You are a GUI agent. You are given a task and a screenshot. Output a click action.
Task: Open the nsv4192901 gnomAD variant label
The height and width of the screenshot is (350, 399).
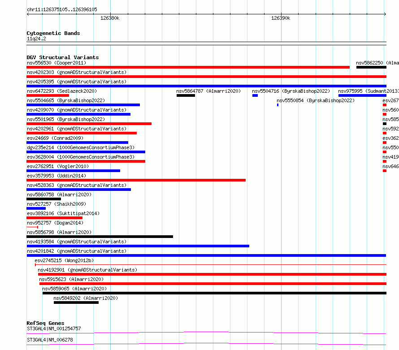[x=87, y=270]
